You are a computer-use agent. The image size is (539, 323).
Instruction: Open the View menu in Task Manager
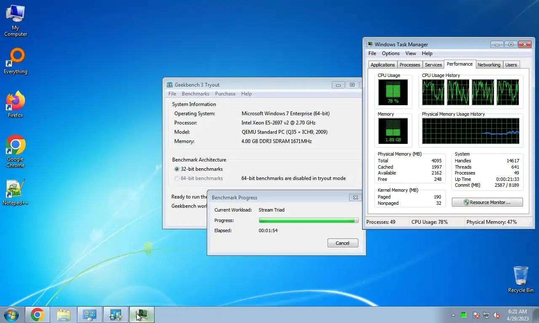point(411,53)
